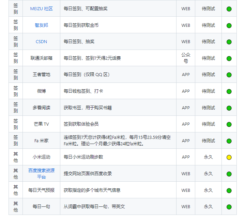Select the 每日一句 name cell
The width and height of the screenshot is (245, 219).
[42, 206]
